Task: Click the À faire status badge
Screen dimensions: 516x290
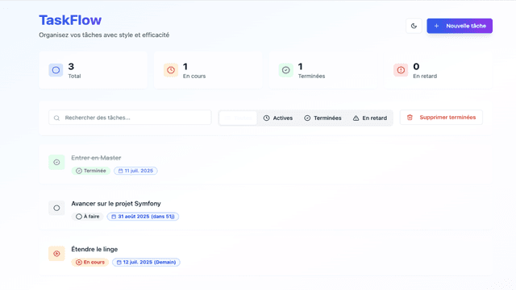Action: tap(87, 217)
